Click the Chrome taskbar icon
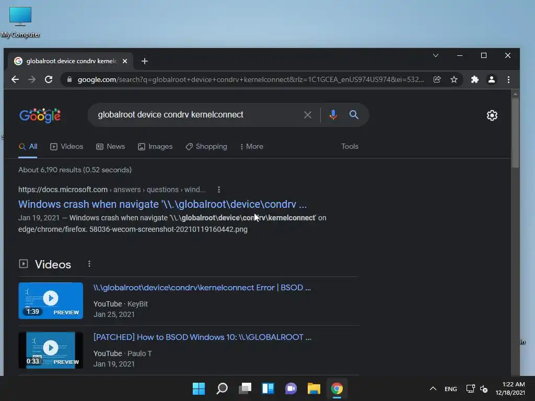This screenshot has width=535, height=401. coord(337,388)
